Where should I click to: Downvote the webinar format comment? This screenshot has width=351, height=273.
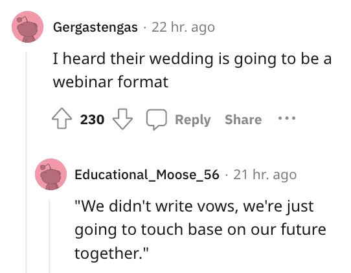point(122,119)
